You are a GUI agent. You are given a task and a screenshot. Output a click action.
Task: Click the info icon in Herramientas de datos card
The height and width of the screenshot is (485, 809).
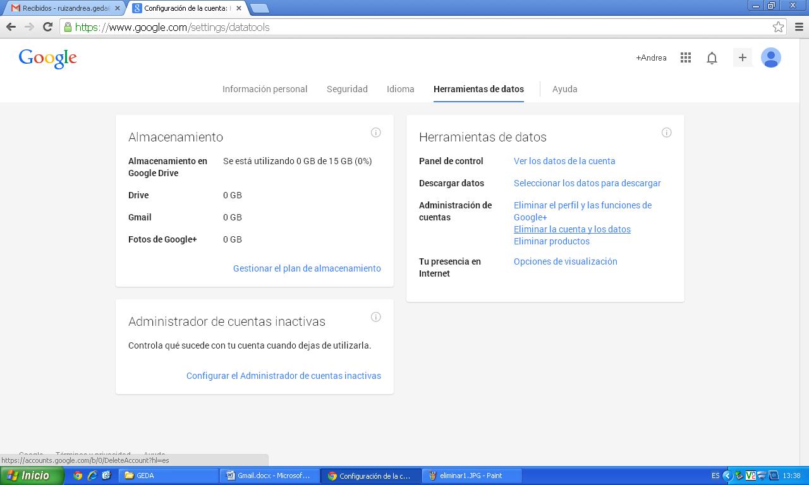coord(666,133)
